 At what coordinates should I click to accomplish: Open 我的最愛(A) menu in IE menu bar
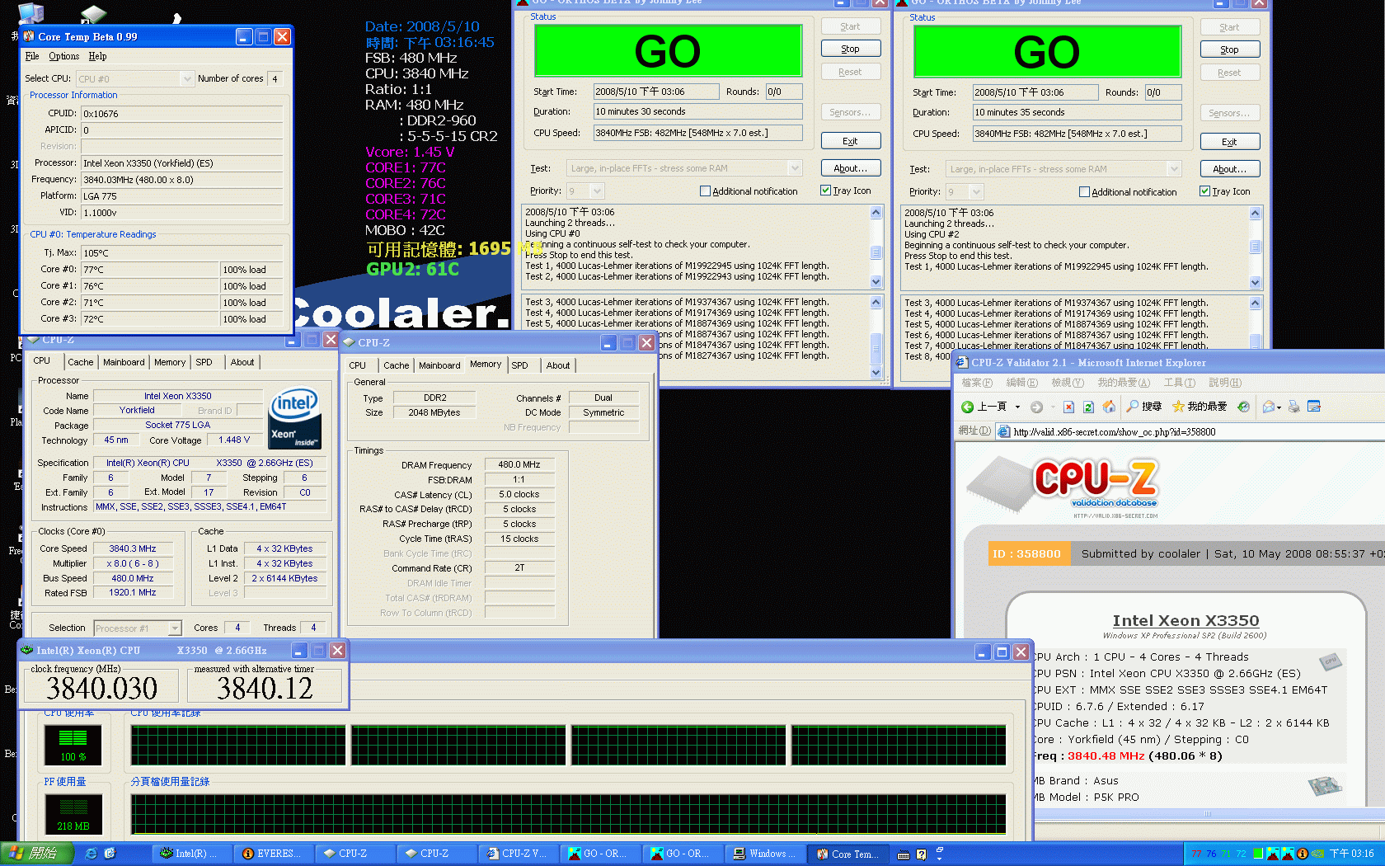1123,383
